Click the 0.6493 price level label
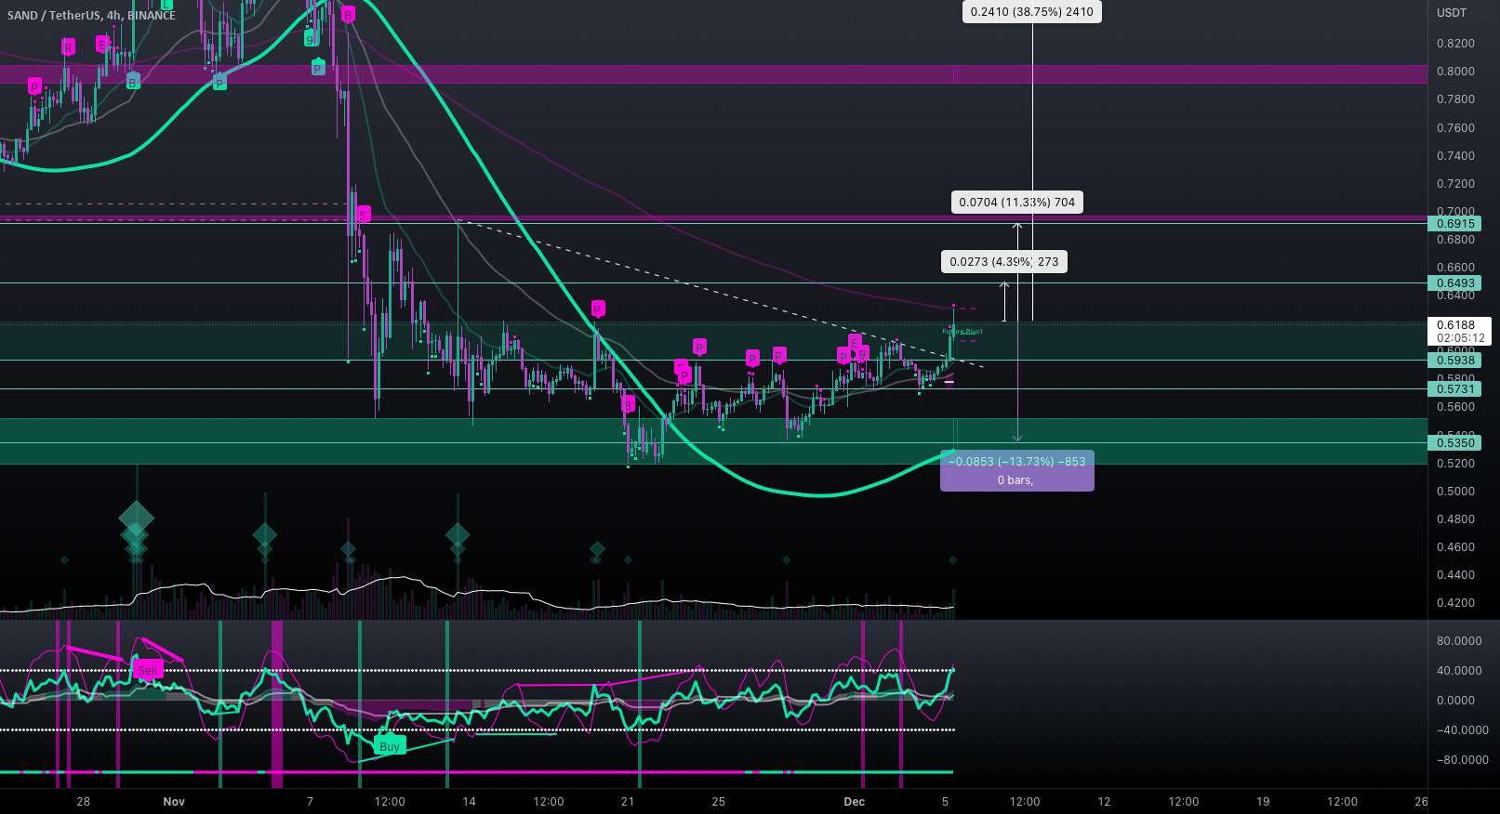The height and width of the screenshot is (814, 1500). (x=1455, y=283)
